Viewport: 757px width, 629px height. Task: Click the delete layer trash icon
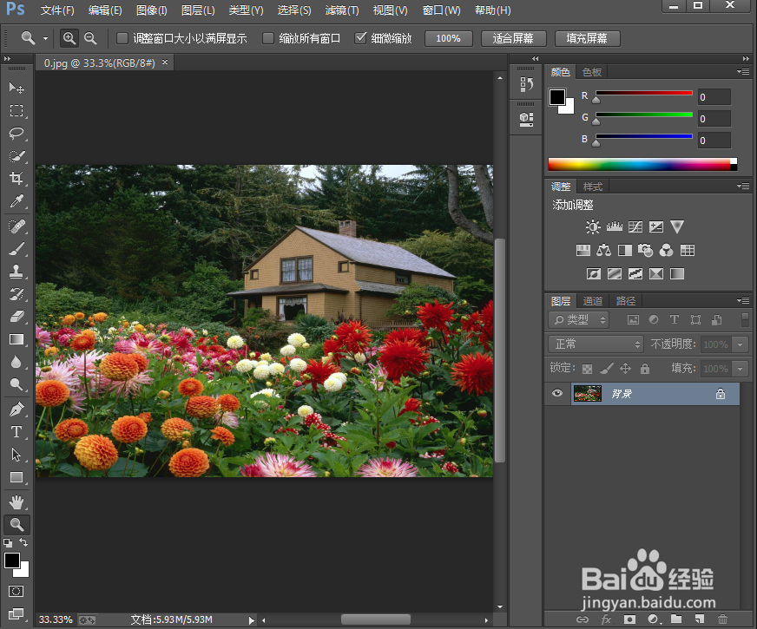pos(722,619)
